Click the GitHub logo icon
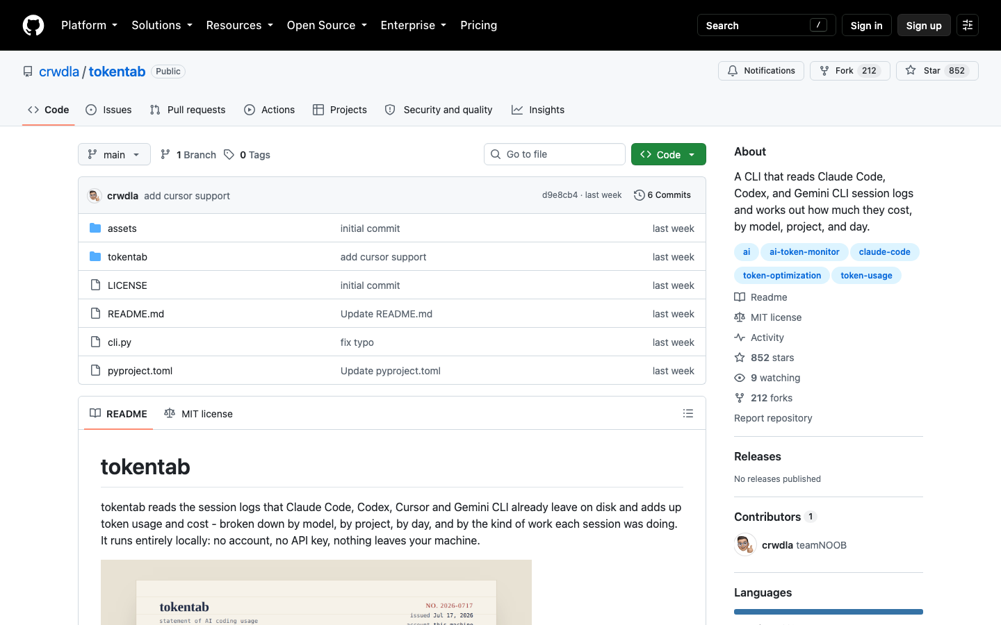Screen dimensions: 1001x625 [x=33, y=25]
